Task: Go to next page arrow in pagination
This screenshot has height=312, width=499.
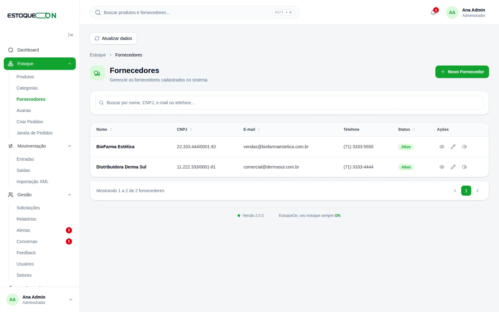Action: tap(477, 191)
